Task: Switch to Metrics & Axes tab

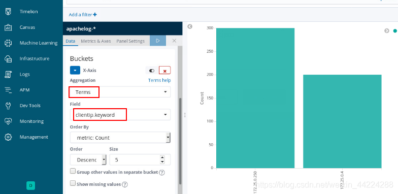Action: pos(95,41)
